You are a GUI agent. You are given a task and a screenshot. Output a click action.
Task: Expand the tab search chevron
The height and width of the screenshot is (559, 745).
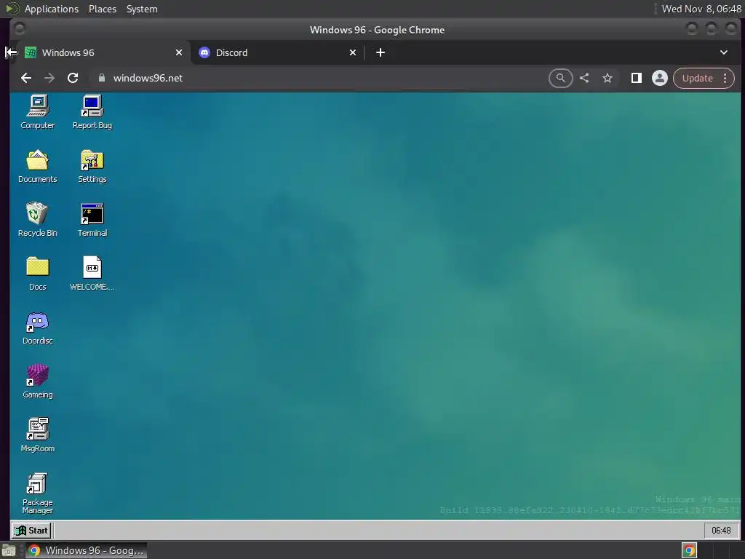[724, 52]
